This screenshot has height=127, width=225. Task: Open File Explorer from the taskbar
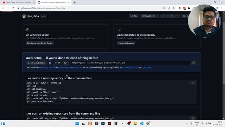tap(135, 123)
